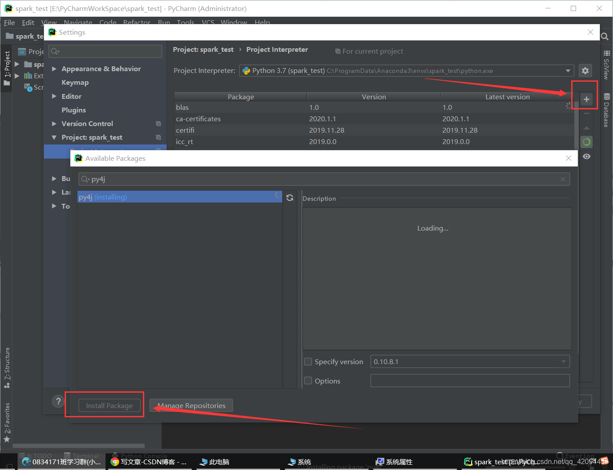
Task: Click the magnifier icon in Settings search
Action: click(55, 51)
